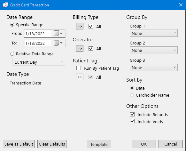Screen dimensions: 186x151
Task: Toggle the Include Voids checkbox
Action: click(x=132, y=121)
